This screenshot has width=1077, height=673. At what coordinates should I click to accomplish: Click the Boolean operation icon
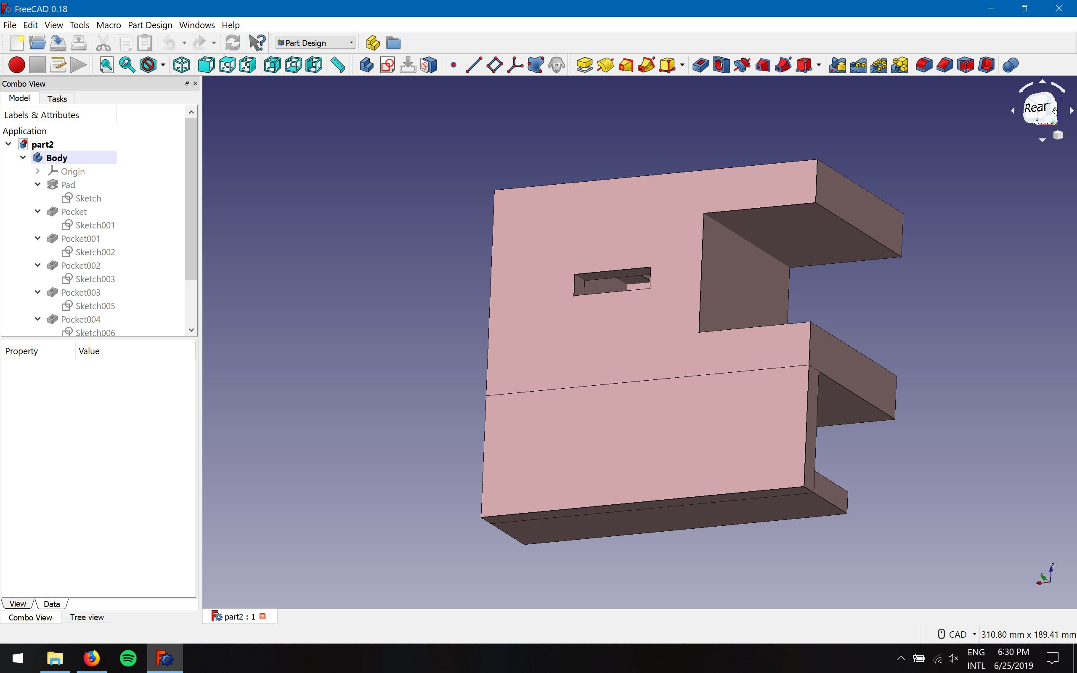tap(1010, 65)
